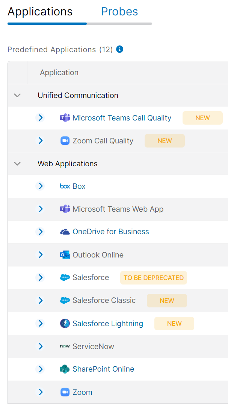Click the Box logo icon
This screenshot has width=228, height=411.
[x=65, y=186]
